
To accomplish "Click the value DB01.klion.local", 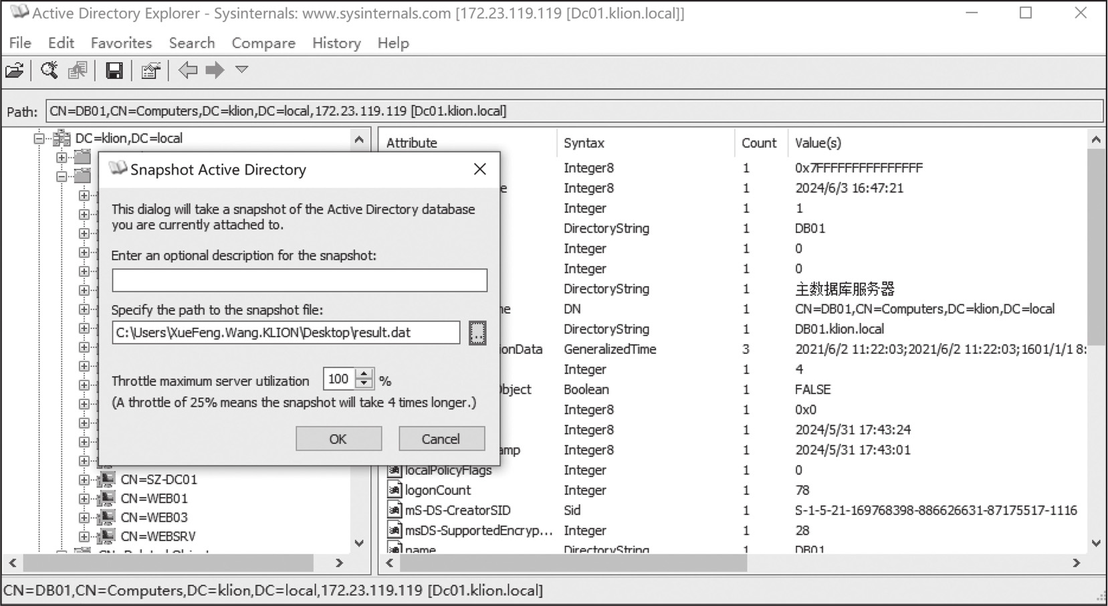I will (x=839, y=329).
